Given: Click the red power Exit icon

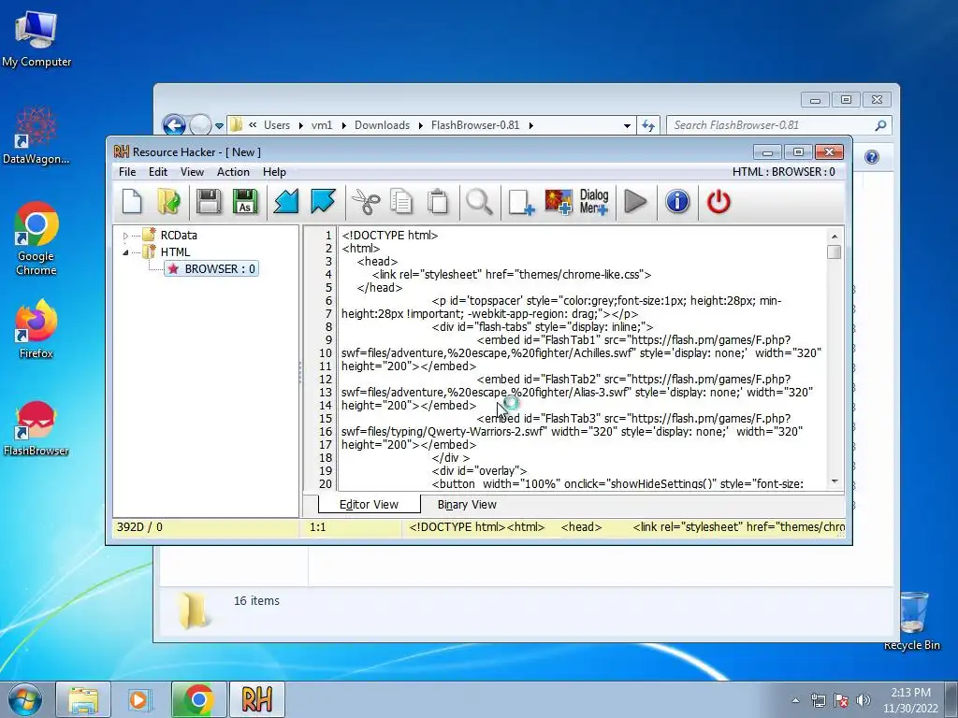Looking at the screenshot, I should pyautogui.click(x=718, y=202).
